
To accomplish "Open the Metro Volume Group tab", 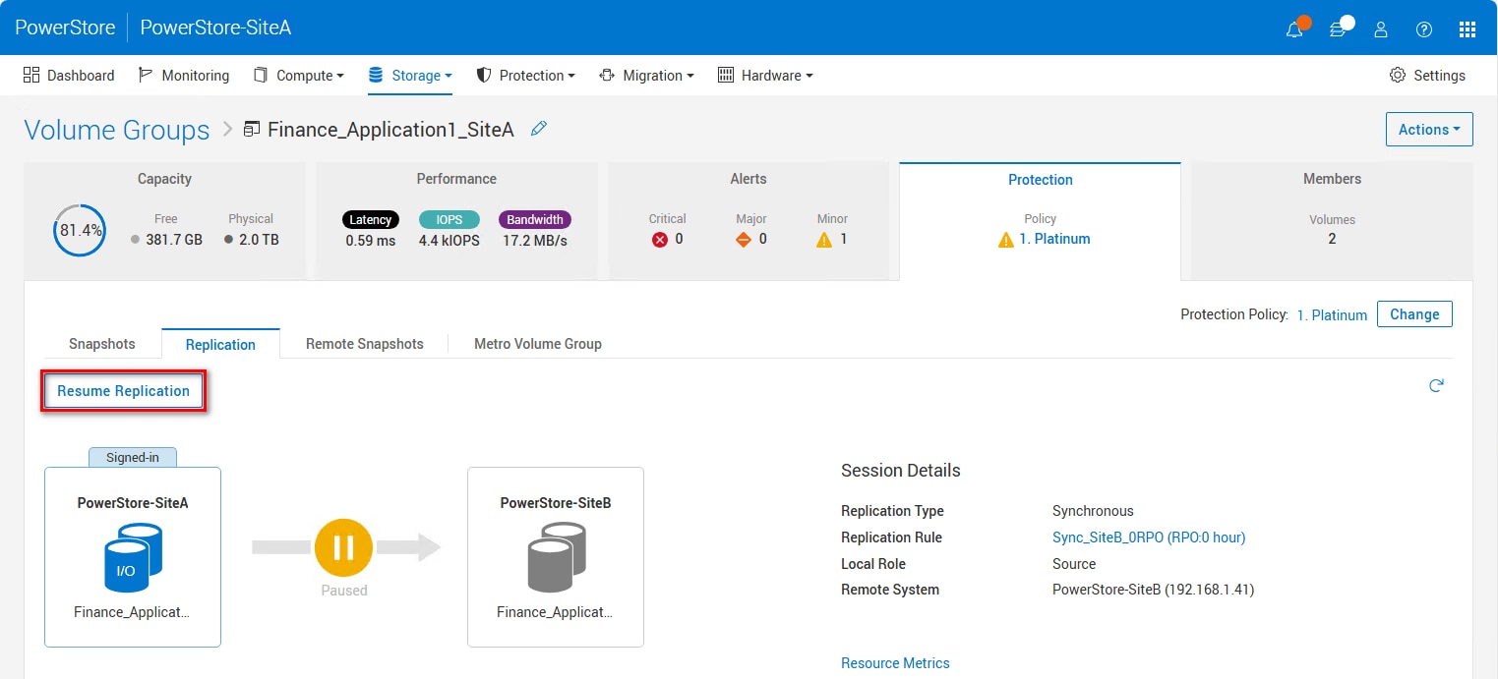I will (538, 344).
